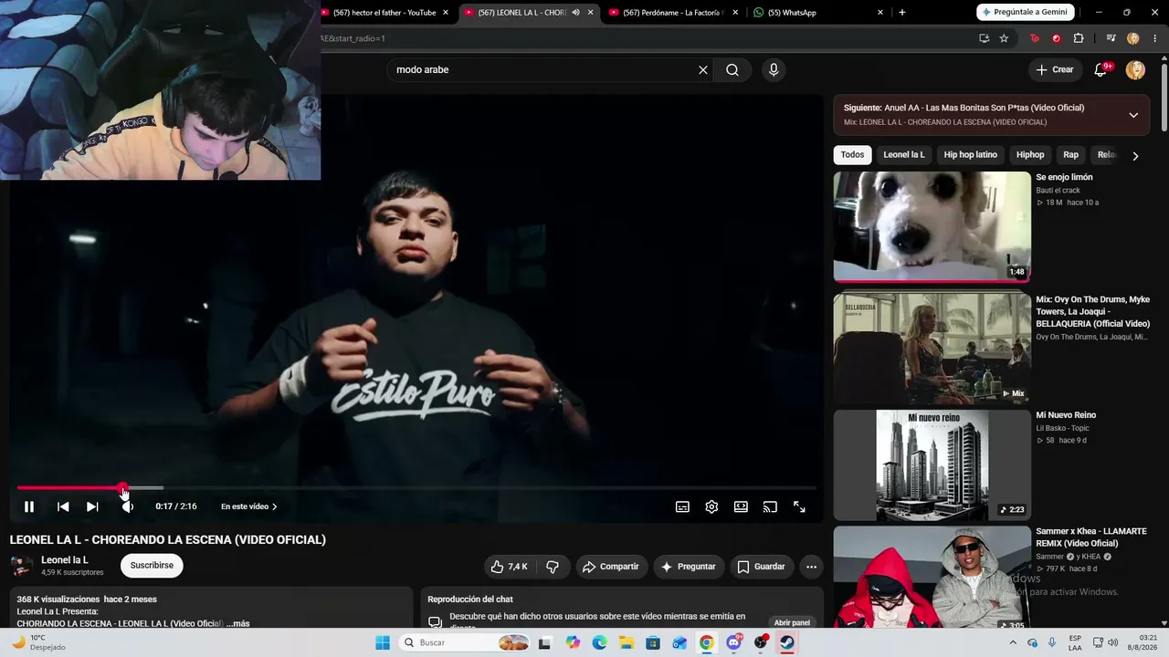1169x657 pixels.
Task: Open the chat replay with Abrir panel
Action: coord(792,622)
